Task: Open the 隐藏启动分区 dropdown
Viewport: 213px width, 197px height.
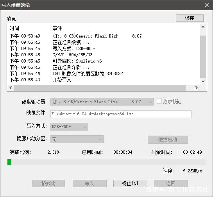Action: tap(77, 139)
